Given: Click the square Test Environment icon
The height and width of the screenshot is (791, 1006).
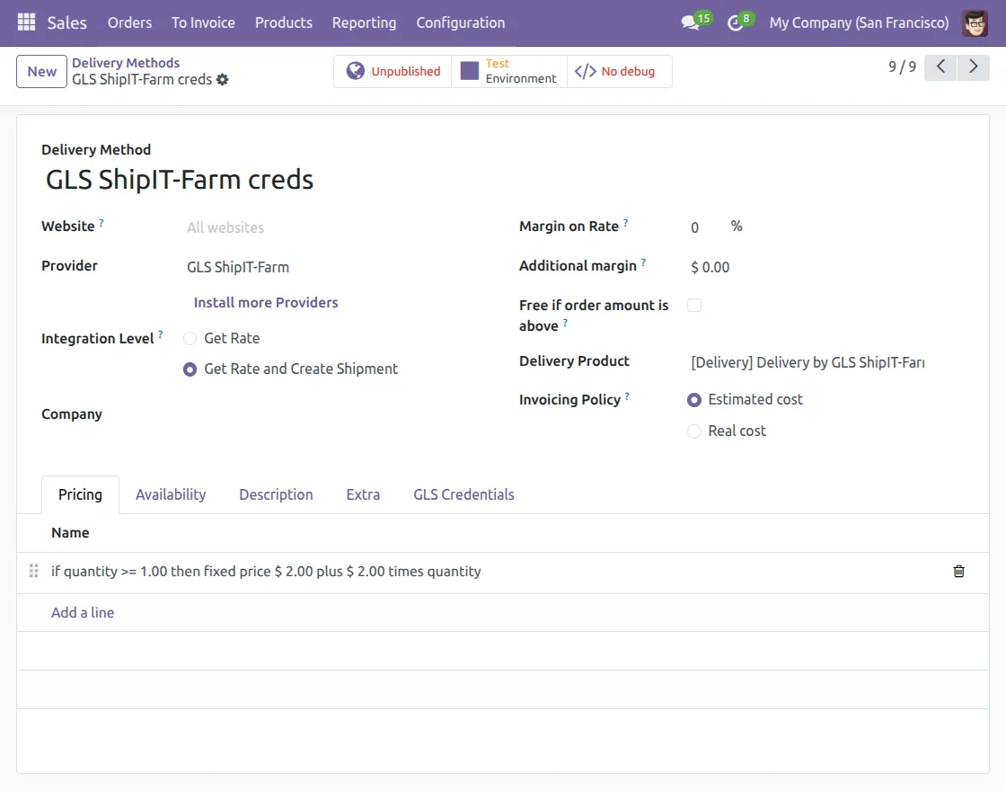Looking at the screenshot, I should pos(470,71).
